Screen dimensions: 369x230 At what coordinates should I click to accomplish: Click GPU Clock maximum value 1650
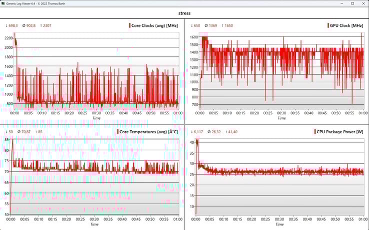[228, 25]
